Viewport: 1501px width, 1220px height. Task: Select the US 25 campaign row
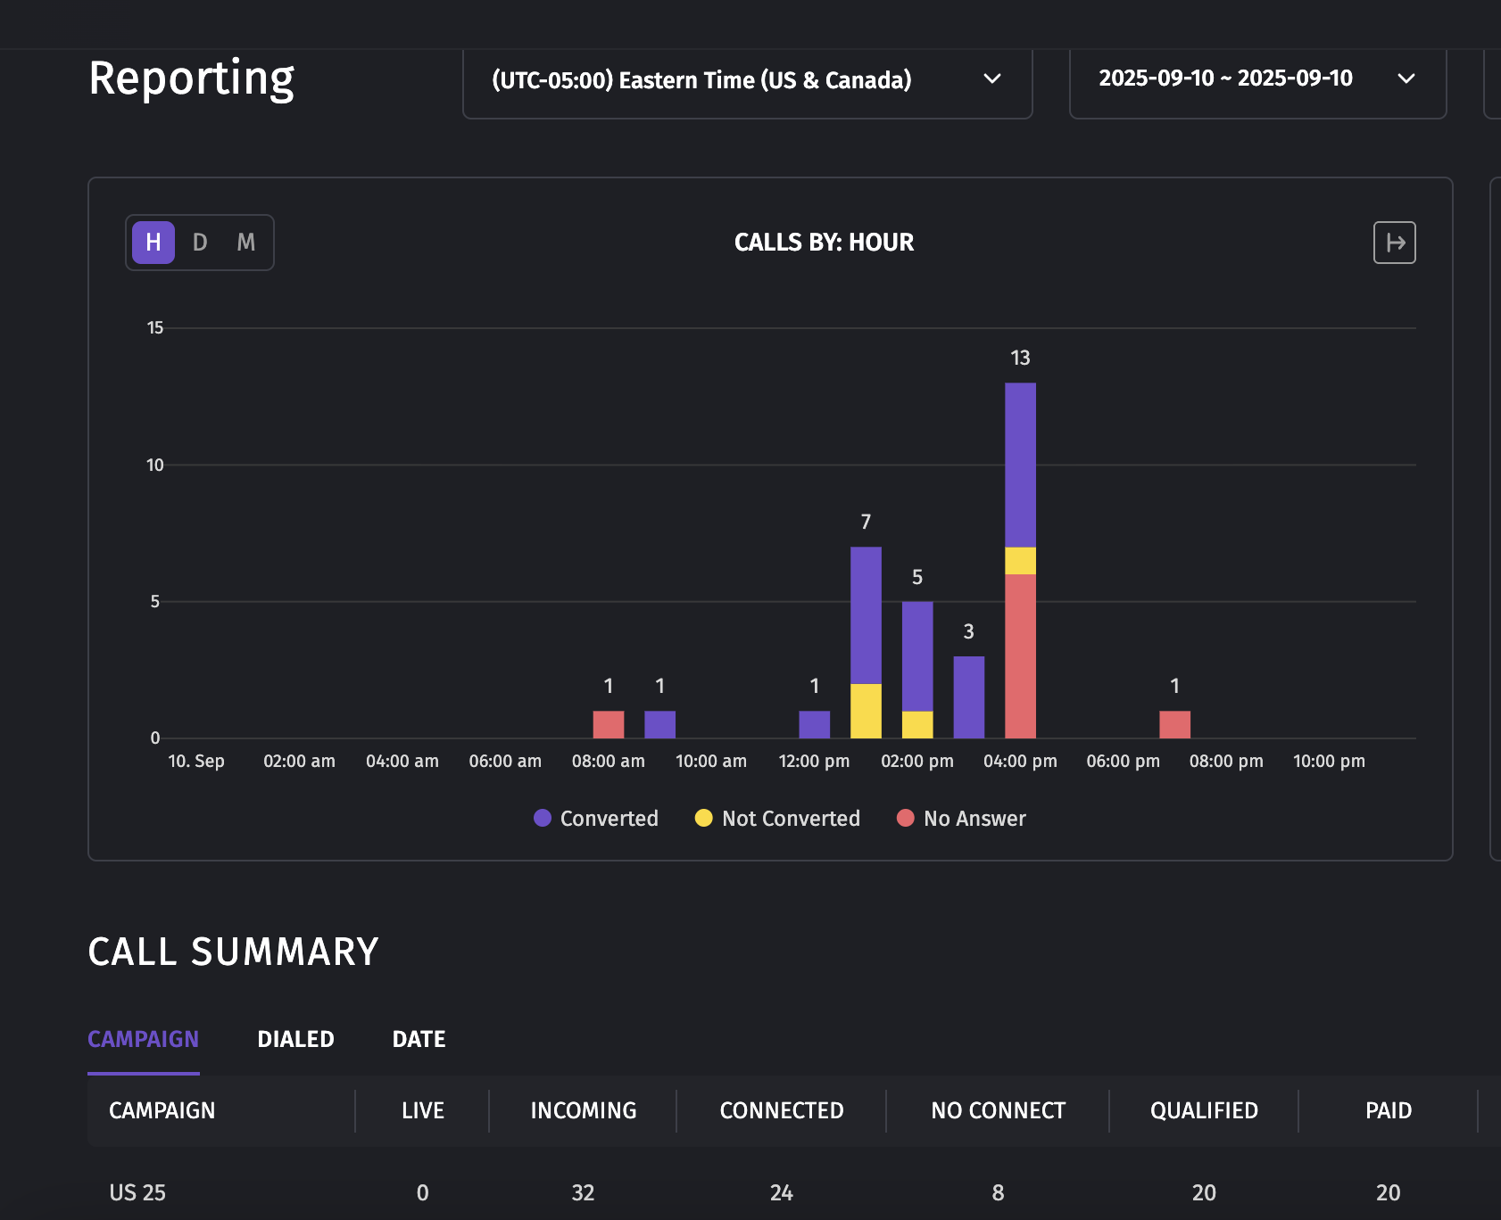point(794,1192)
